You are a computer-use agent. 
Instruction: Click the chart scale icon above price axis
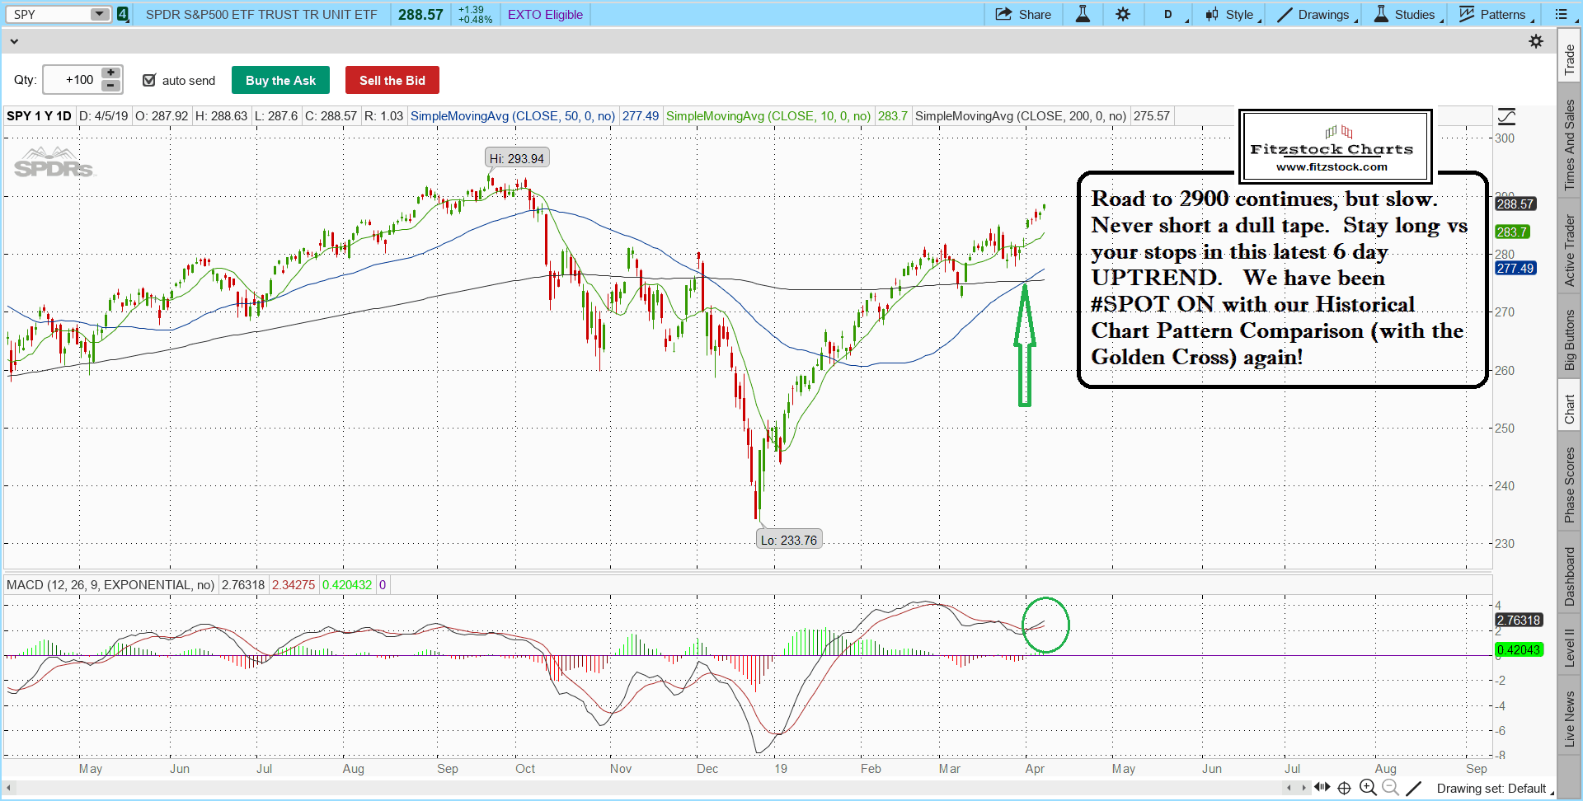(1506, 116)
